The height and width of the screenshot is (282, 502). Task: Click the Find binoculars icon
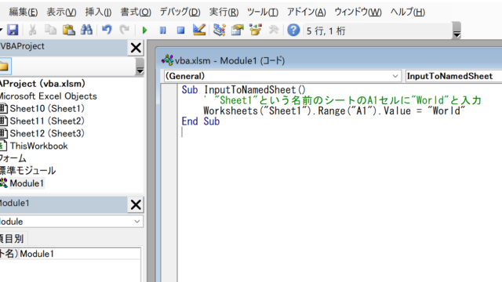[x=86, y=30]
